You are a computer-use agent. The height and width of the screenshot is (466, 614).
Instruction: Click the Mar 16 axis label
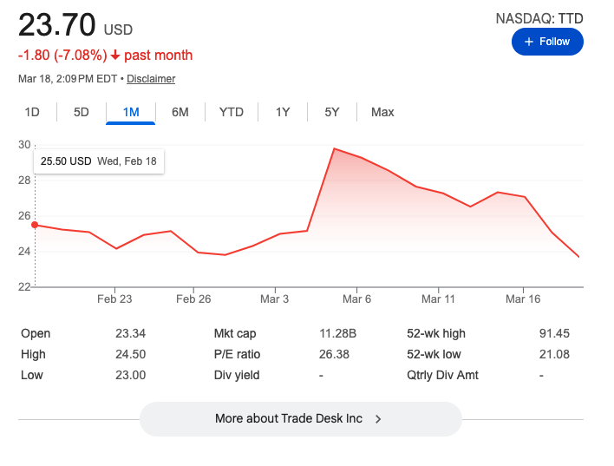click(523, 299)
